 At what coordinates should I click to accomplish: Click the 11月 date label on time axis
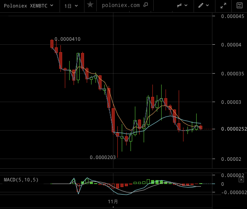point(113,202)
